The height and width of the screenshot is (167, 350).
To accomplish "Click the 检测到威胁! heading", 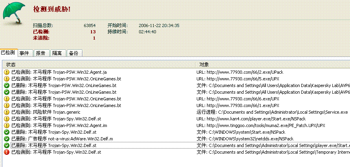I will click(52, 9).
